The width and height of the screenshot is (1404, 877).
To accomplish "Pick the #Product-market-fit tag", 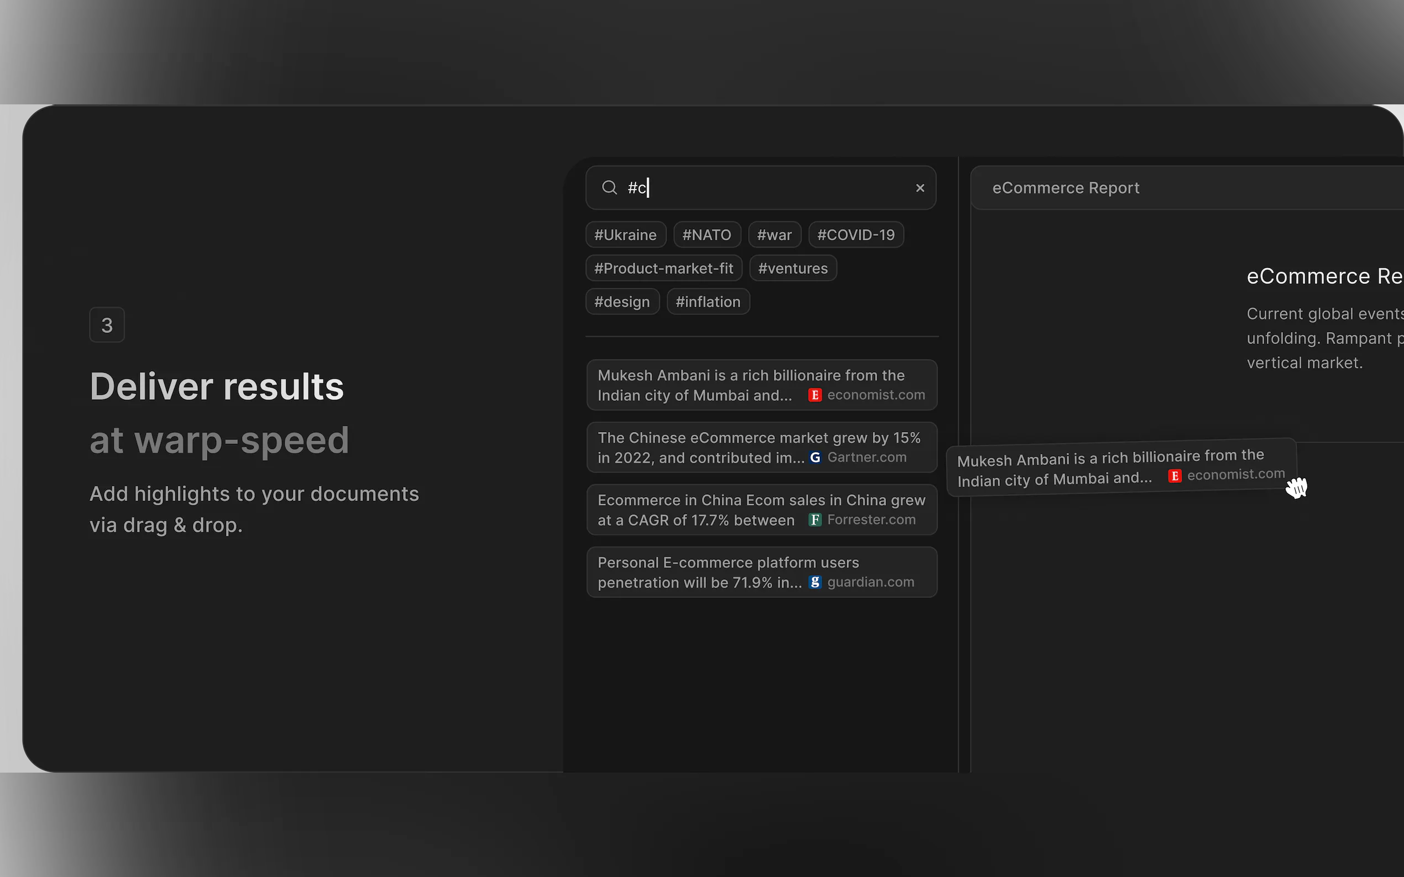I will (x=663, y=268).
